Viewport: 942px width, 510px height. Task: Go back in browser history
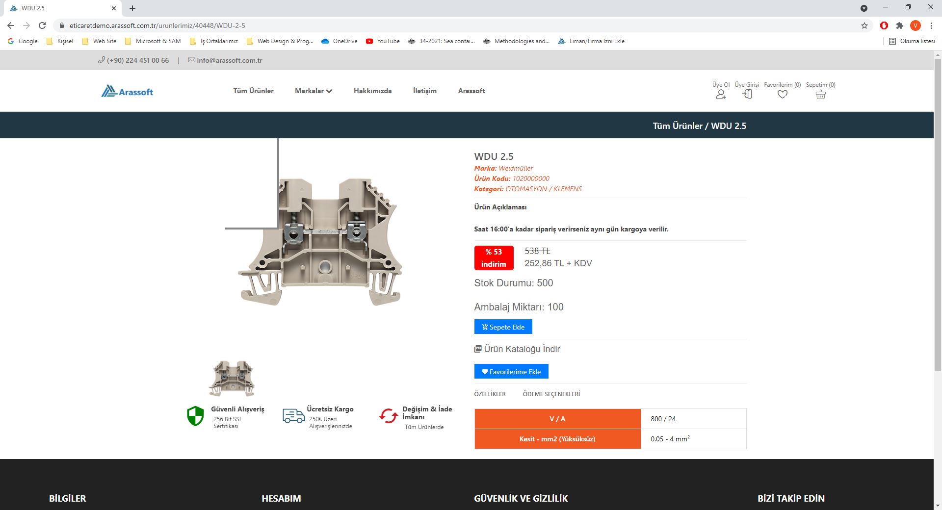[11, 25]
